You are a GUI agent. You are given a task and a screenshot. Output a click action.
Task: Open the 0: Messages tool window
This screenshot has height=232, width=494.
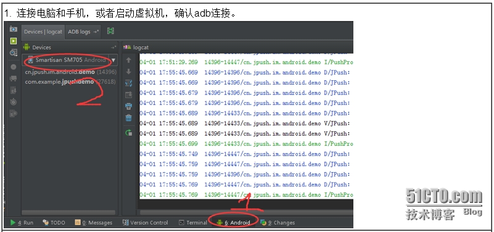94,223
